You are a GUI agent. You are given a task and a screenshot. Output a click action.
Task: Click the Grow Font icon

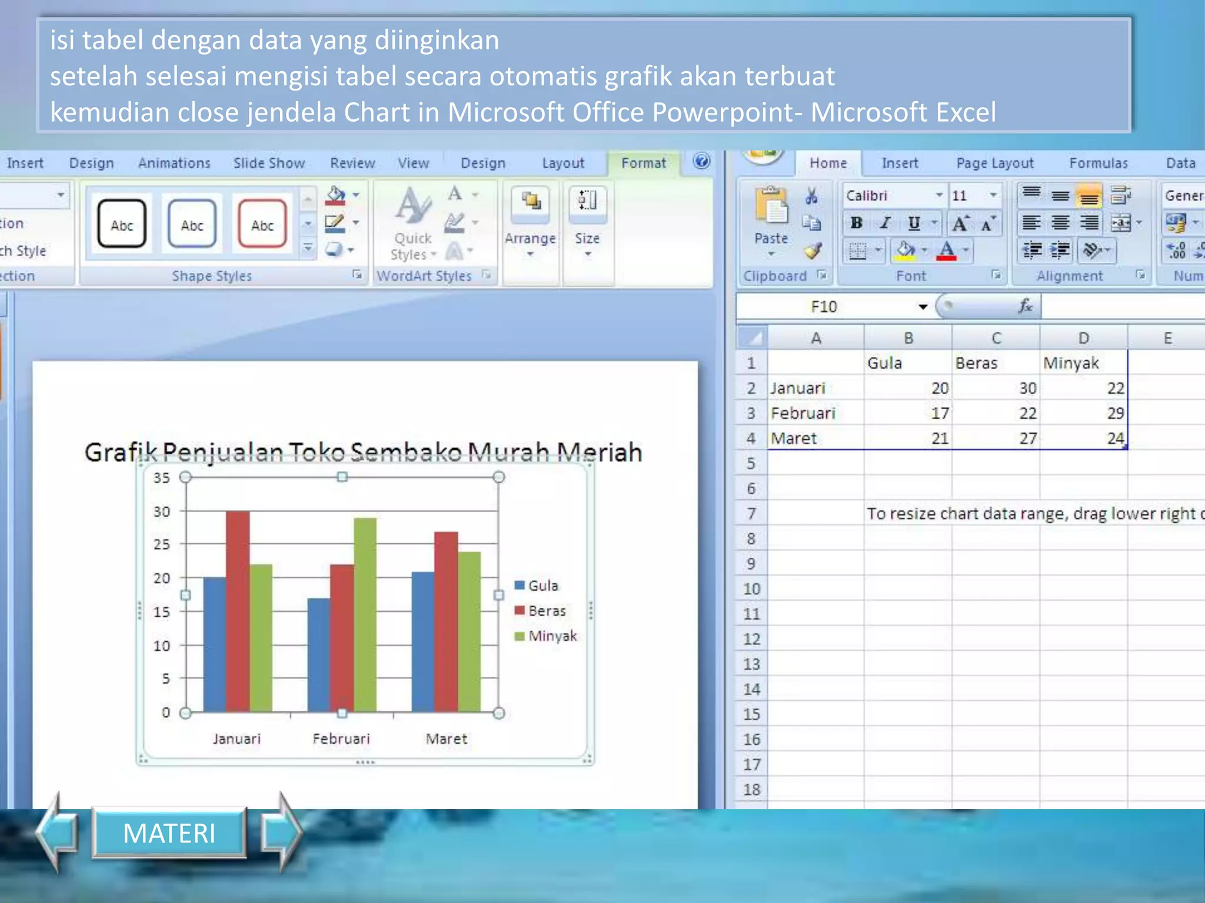[x=961, y=223]
